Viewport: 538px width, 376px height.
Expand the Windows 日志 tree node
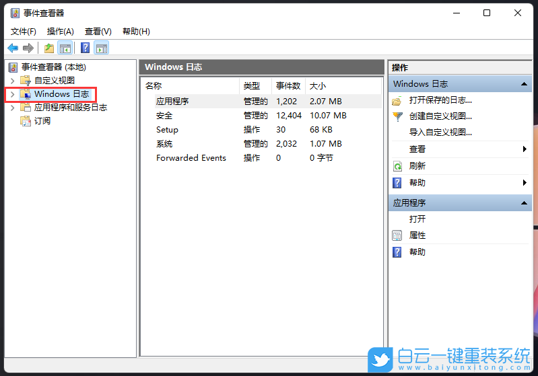click(x=13, y=94)
